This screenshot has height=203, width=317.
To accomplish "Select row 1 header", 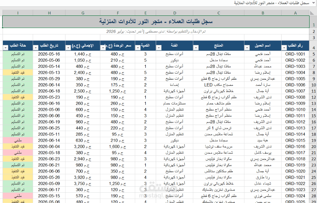I will point(313,22).
